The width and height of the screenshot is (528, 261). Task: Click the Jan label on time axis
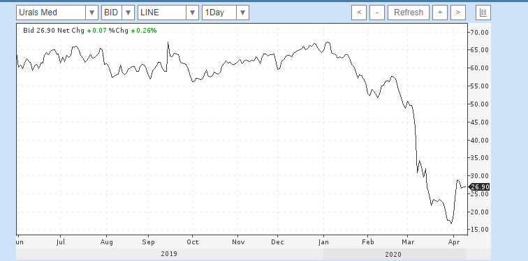(323, 242)
